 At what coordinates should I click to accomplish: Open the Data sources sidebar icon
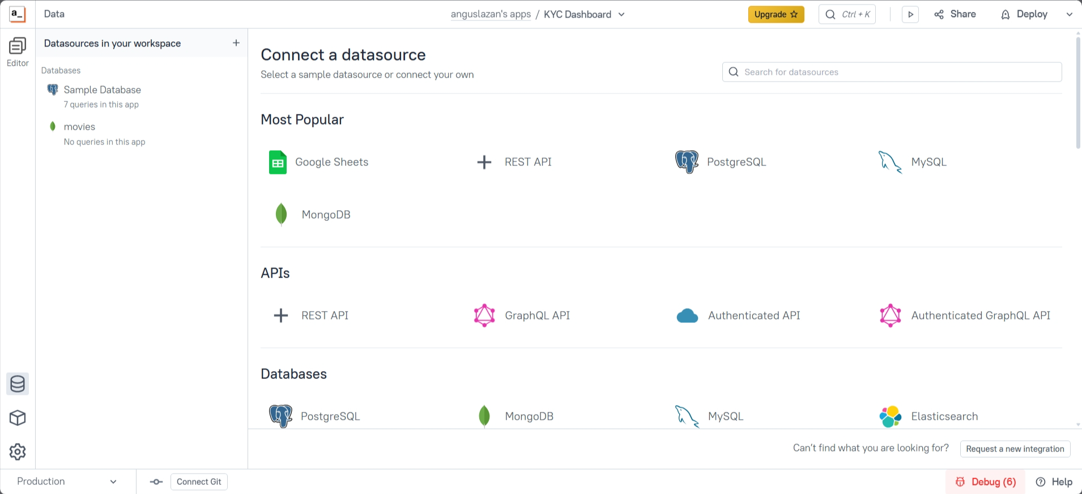(x=18, y=384)
